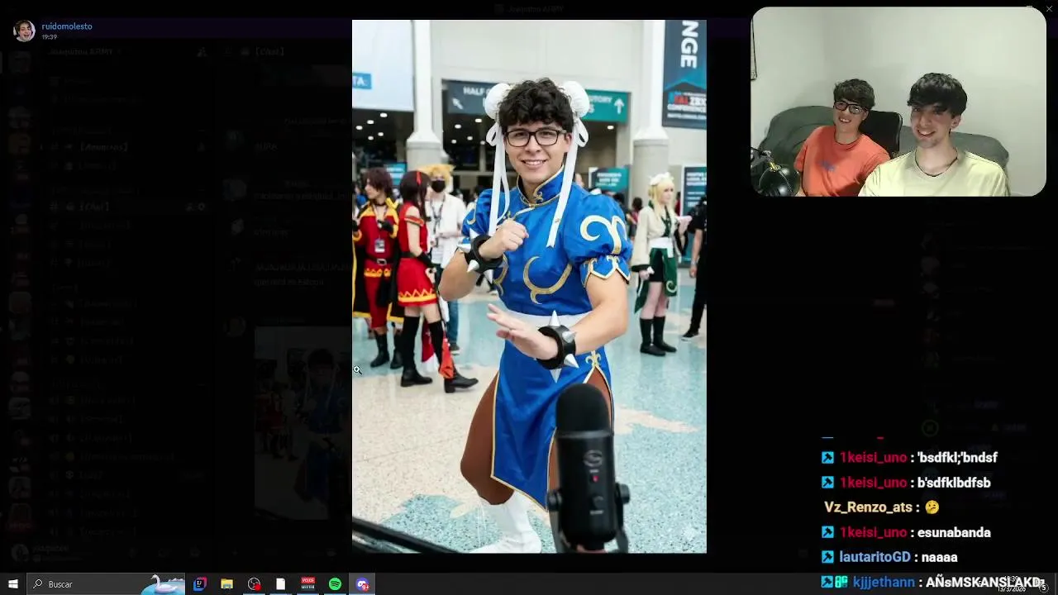Click the kjjjethann chat username
This screenshot has height=595, width=1058.
[884, 582]
